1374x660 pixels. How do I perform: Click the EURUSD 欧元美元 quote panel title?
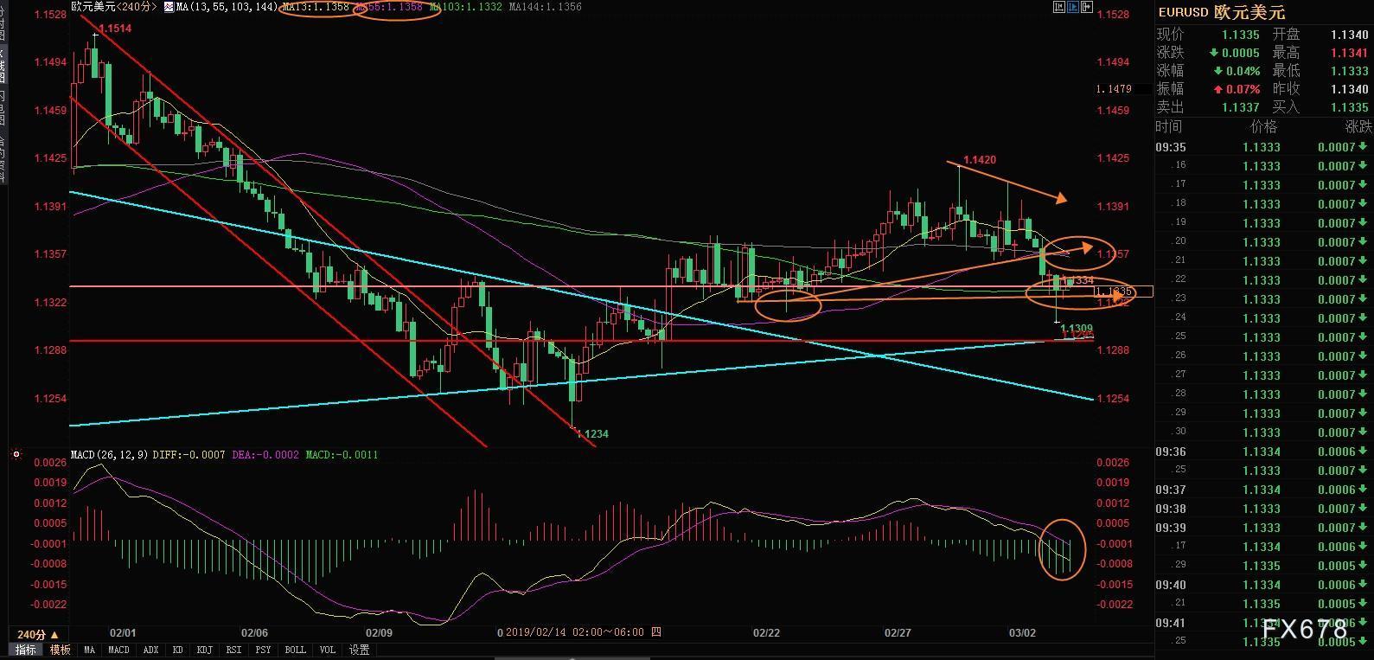(x=1222, y=13)
